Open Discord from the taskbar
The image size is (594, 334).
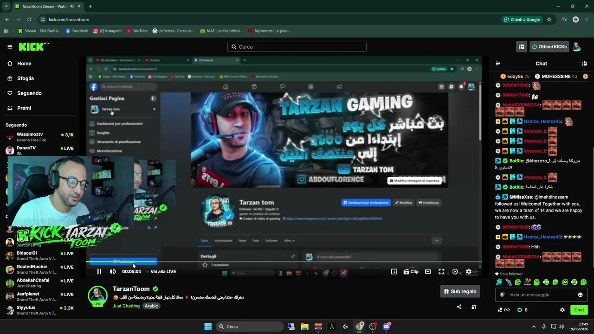tap(387, 327)
